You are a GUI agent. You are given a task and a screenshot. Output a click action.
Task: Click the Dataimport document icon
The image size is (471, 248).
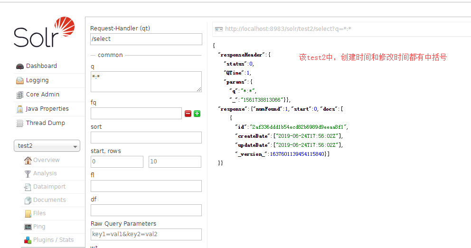[x=28, y=187]
